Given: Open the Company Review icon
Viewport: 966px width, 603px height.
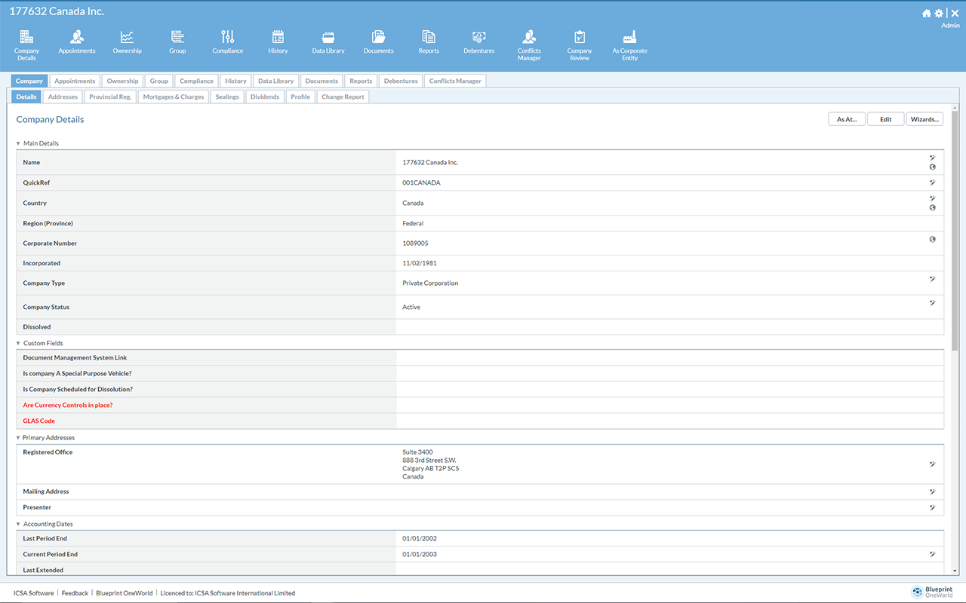Looking at the screenshot, I should coord(580,45).
